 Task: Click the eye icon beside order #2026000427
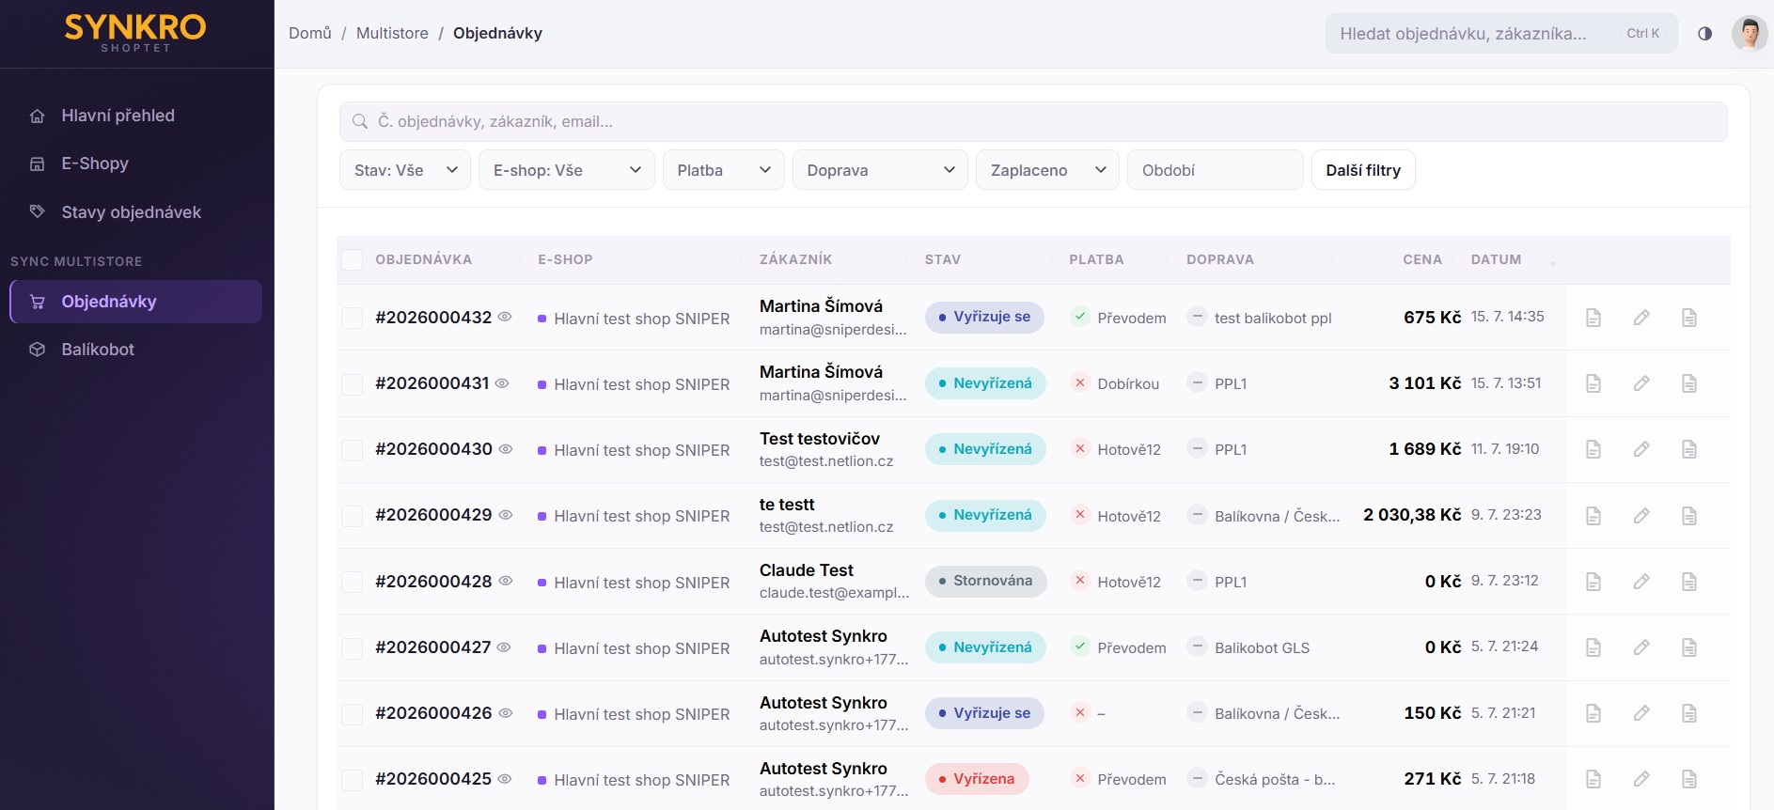pyautogui.click(x=504, y=647)
